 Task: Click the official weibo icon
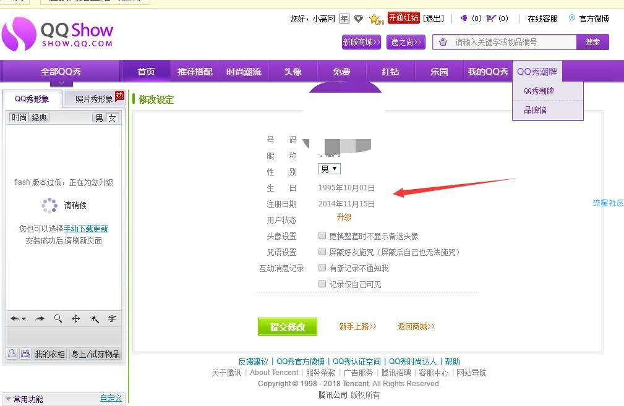coord(572,19)
